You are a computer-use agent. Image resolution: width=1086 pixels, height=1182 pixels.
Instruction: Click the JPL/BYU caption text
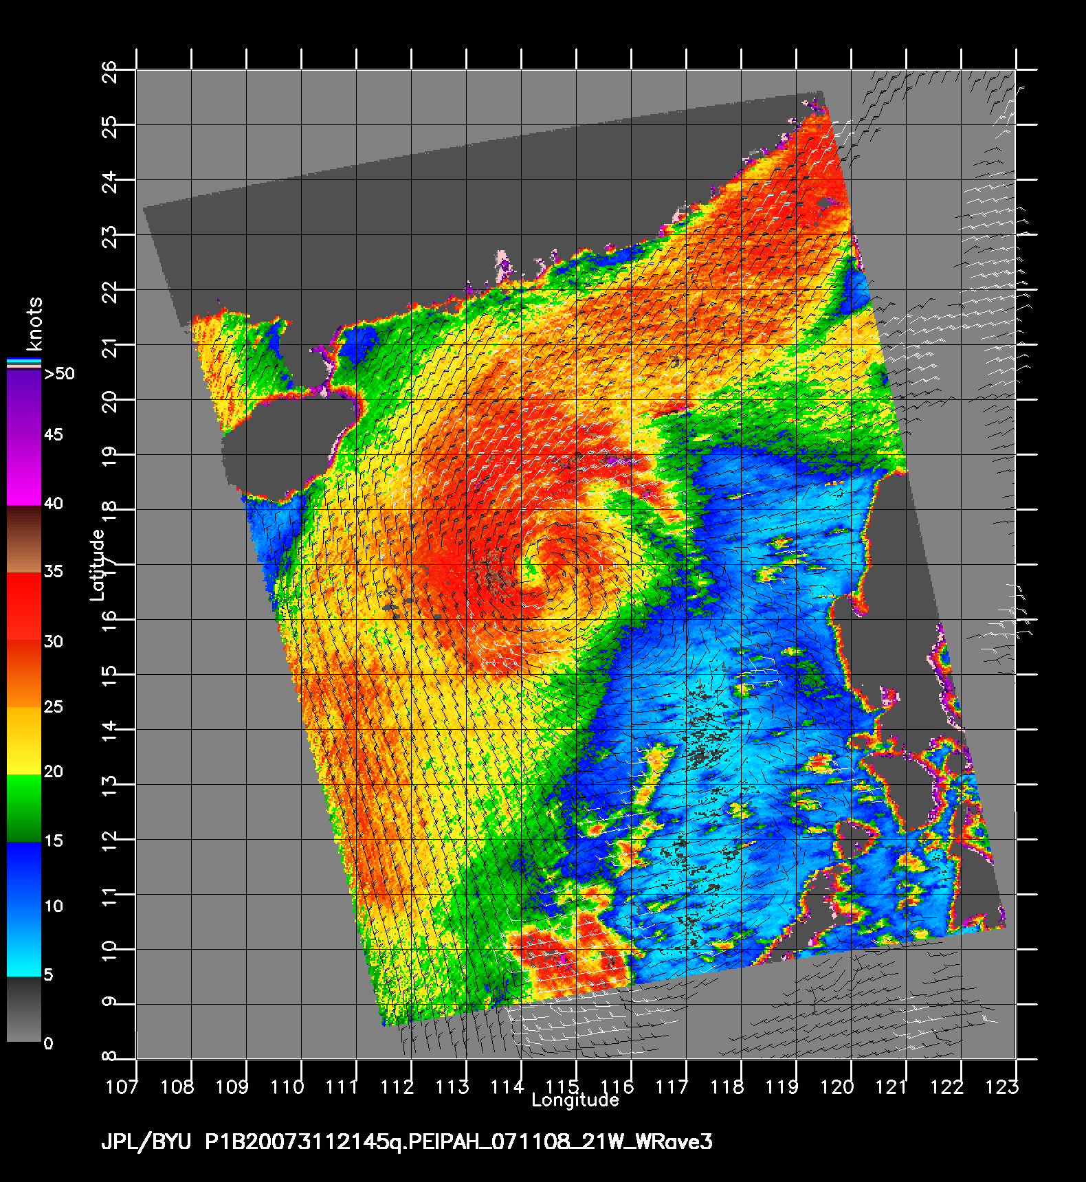pyautogui.click(x=146, y=1142)
